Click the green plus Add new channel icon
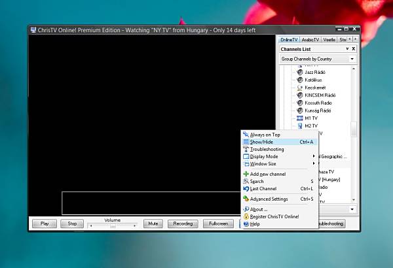The height and width of the screenshot is (268, 393). point(246,174)
